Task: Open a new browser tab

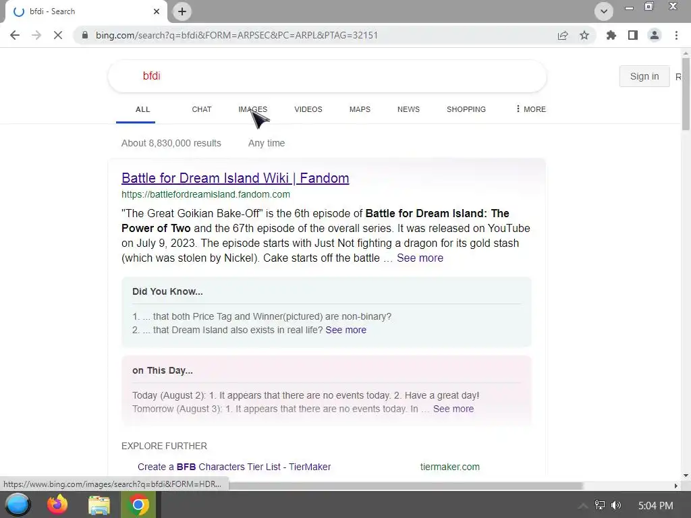Action: tap(182, 11)
